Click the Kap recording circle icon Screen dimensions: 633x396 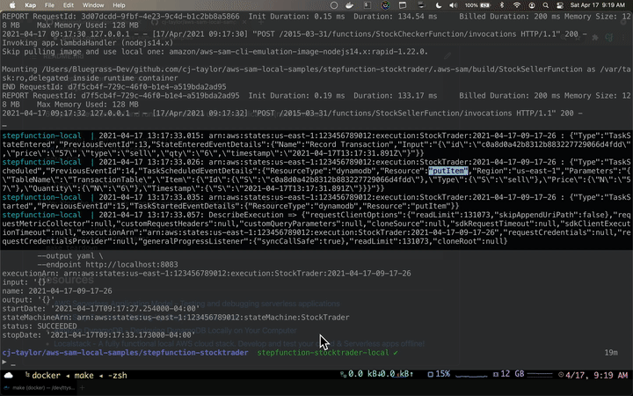(334, 5)
